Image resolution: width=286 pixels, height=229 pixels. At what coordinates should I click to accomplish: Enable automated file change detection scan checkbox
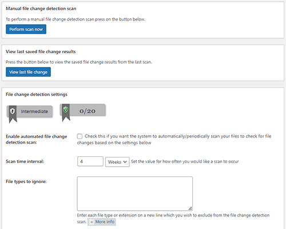(80, 136)
